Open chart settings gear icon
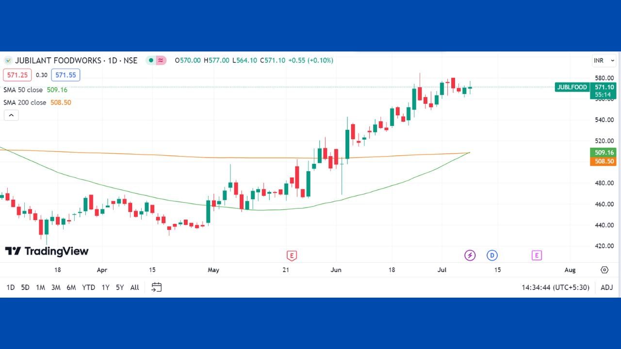621x349 pixels. pos(605,270)
